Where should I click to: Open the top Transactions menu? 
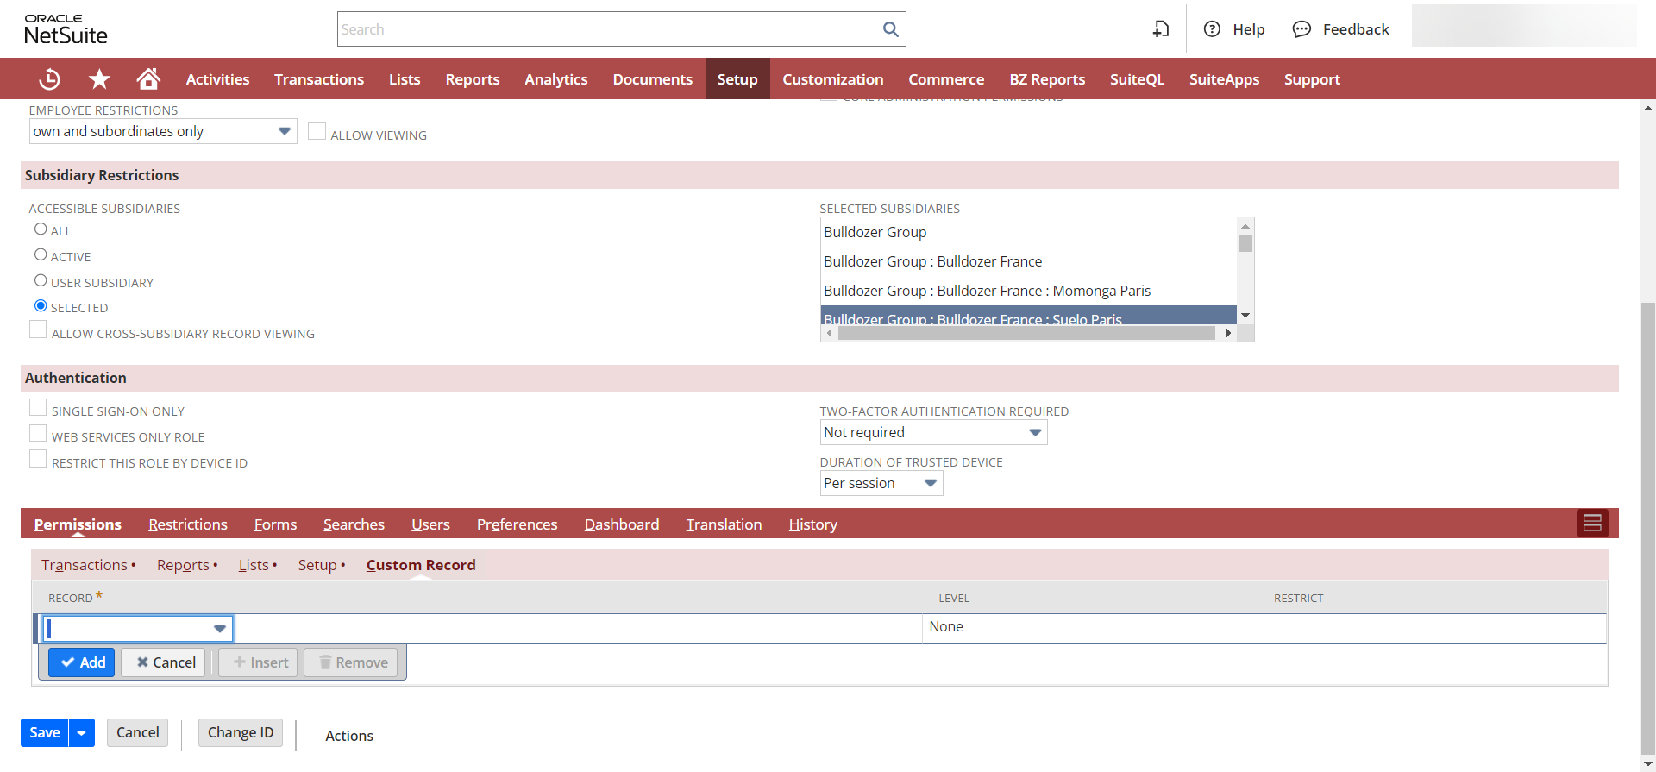pyautogui.click(x=319, y=79)
